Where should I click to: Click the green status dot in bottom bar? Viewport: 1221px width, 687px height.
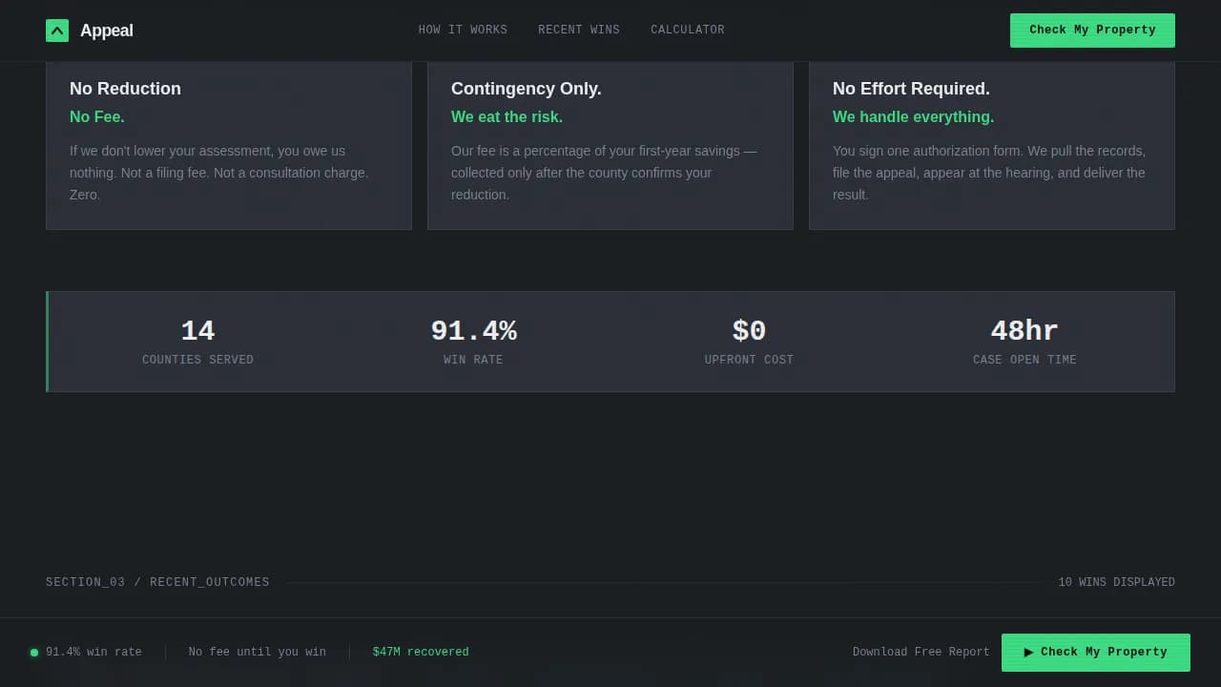[34, 653]
